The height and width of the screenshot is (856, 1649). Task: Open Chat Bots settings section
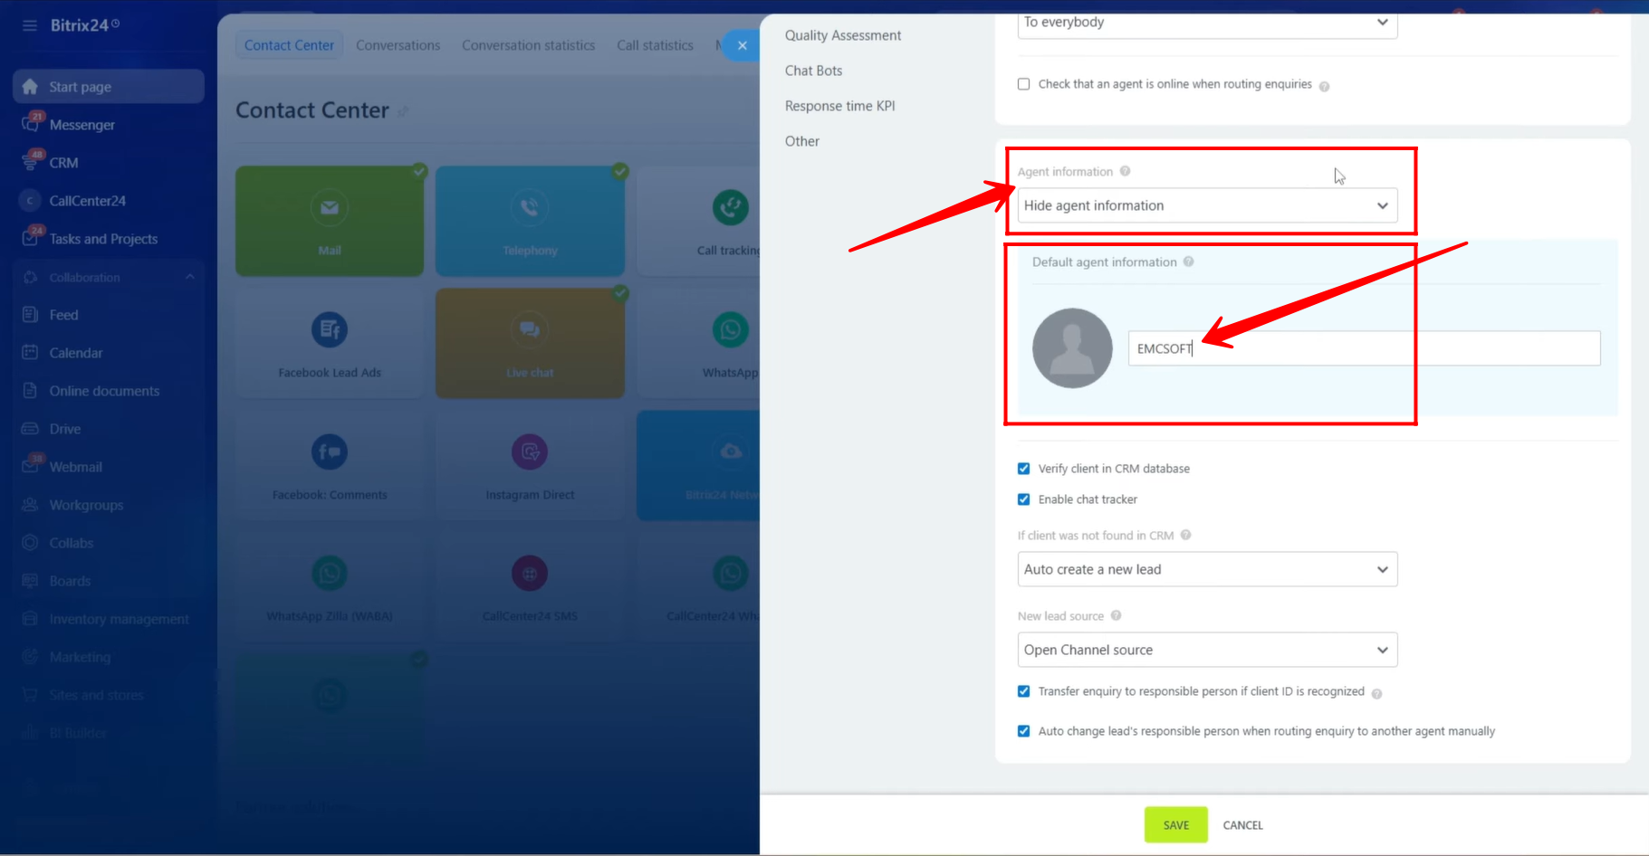click(813, 71)
